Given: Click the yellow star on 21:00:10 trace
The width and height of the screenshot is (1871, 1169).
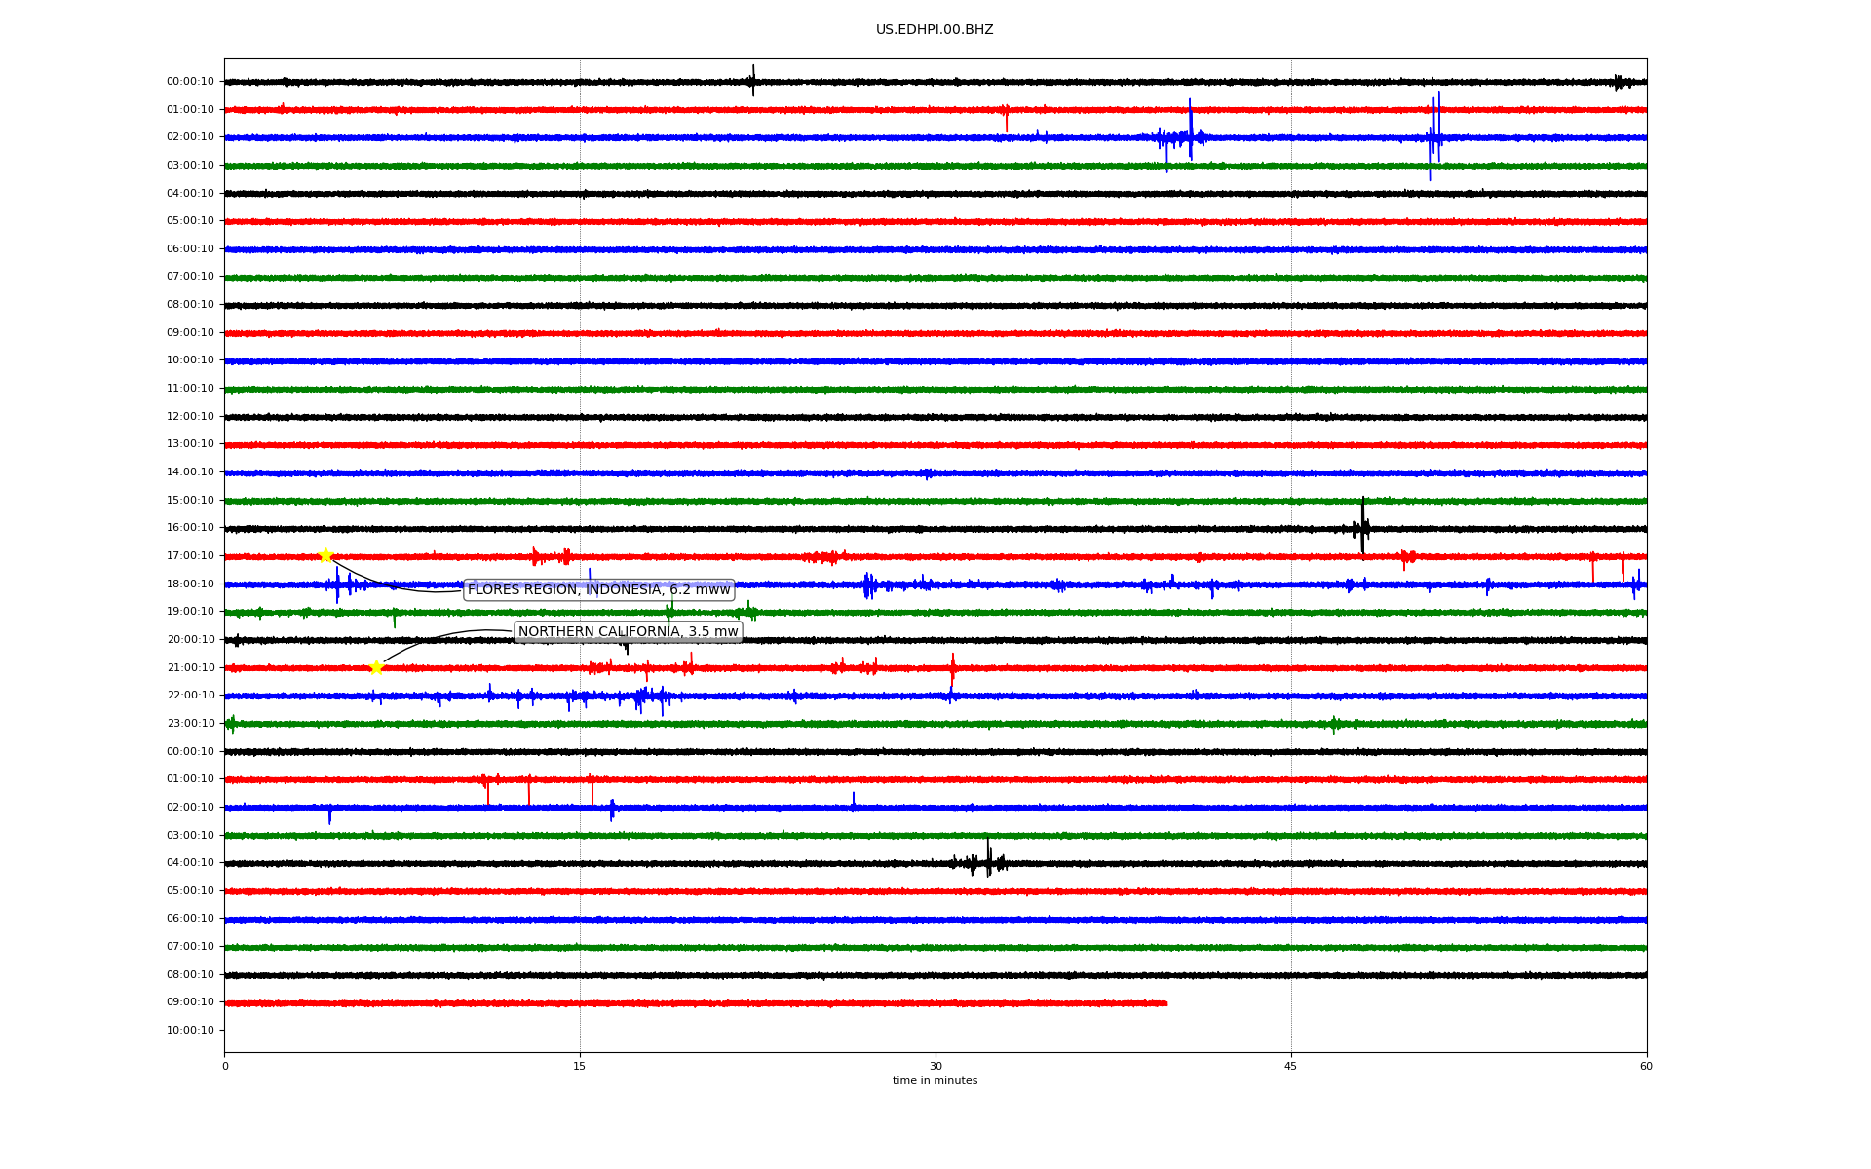Looking at the screenshot, I should [376, 667].
